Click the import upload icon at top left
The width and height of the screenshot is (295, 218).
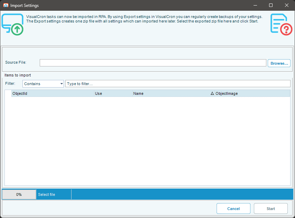tap(12, 25)
